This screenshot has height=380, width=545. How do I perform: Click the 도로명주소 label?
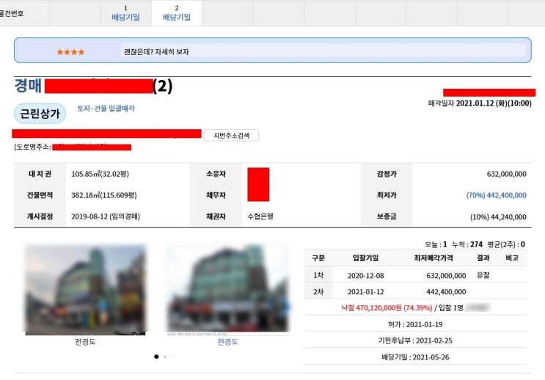(33, 147)
